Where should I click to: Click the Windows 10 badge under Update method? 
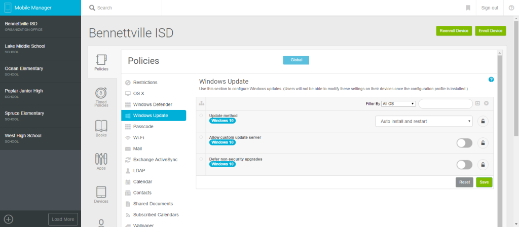click(x=223, y=121)
